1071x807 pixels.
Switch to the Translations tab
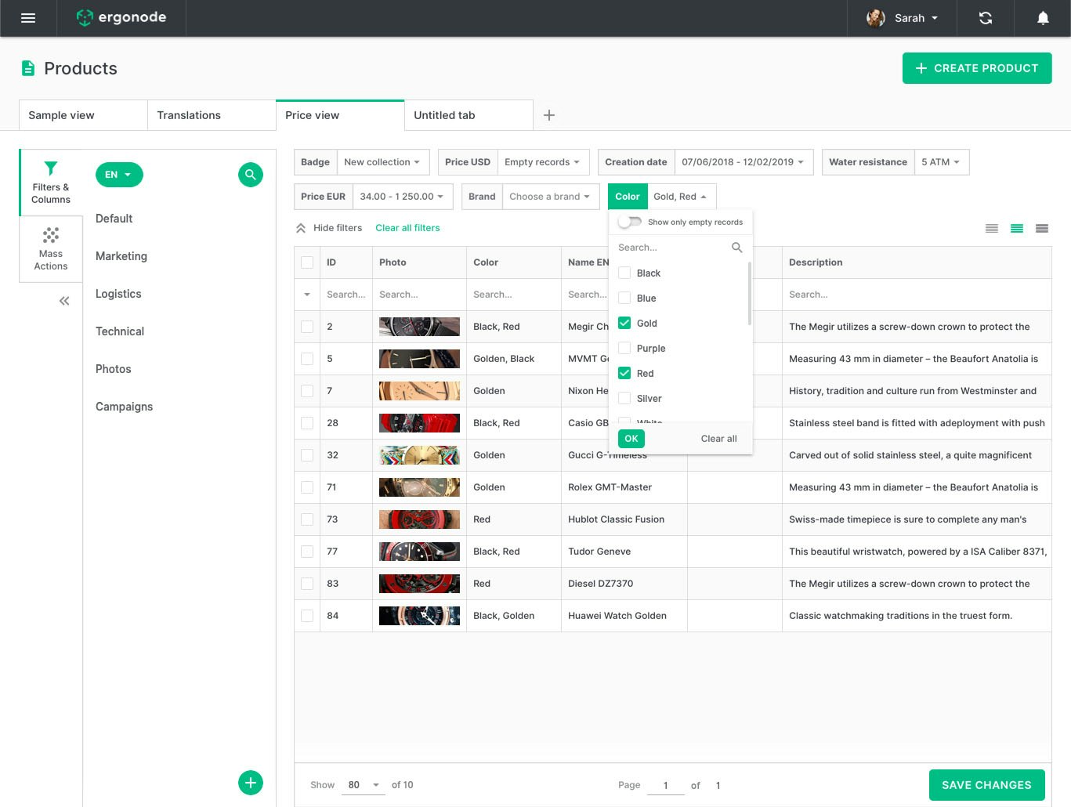pos(188,114)
